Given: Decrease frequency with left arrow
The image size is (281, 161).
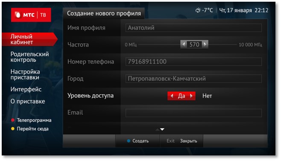Looking at the screenshot, I should coord(184,45).
